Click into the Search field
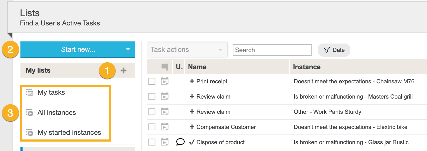The image size is (427, 151). (x=272, y=50)
